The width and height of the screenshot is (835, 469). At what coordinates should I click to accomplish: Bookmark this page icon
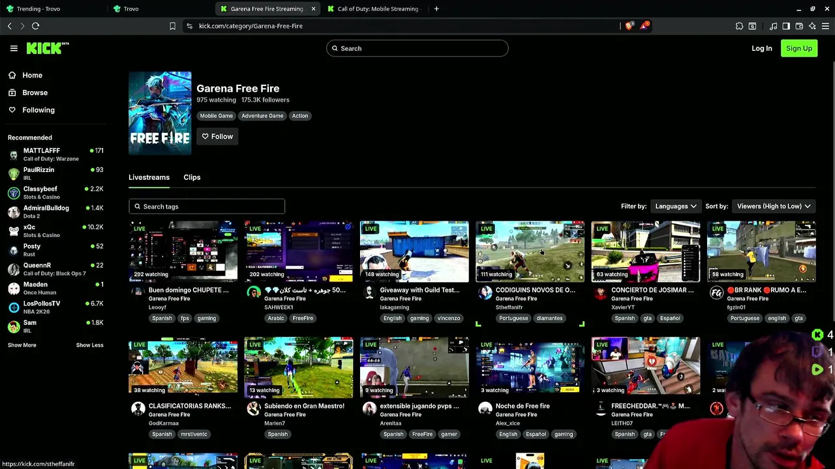tap(172, 26)
